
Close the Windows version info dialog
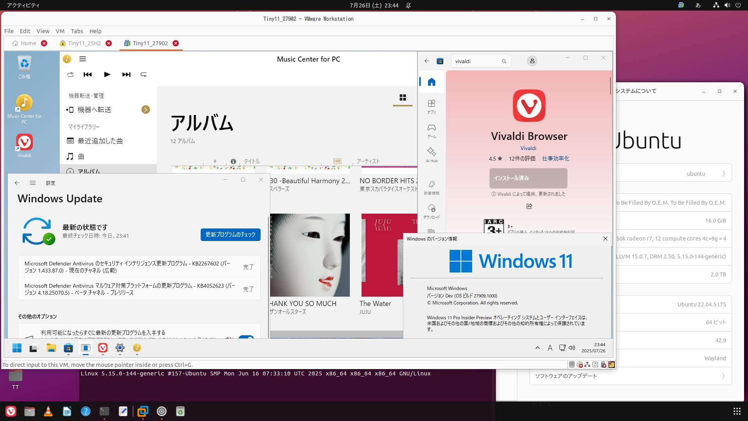click(605, 239)
